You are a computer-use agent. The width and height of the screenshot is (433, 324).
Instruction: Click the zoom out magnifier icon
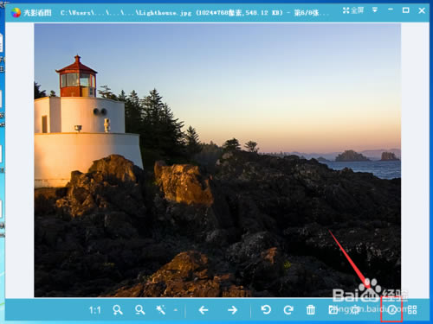click(140, 310)
